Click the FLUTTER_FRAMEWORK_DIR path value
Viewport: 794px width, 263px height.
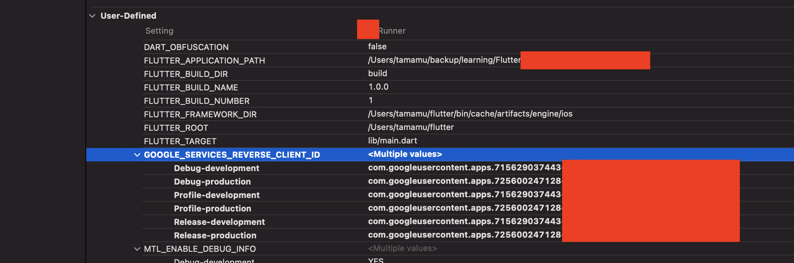(470, 114)
